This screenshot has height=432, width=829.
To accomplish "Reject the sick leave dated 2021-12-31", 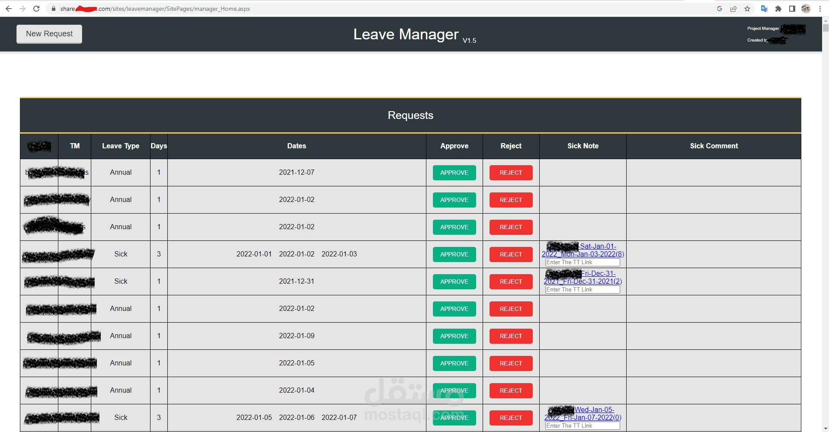I will pyautogui.click(x=511, y=282).
